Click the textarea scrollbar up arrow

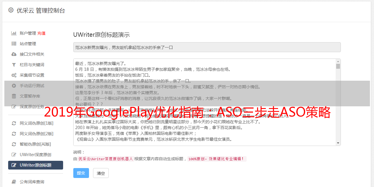pyautogui.click(x=338, y=61)
